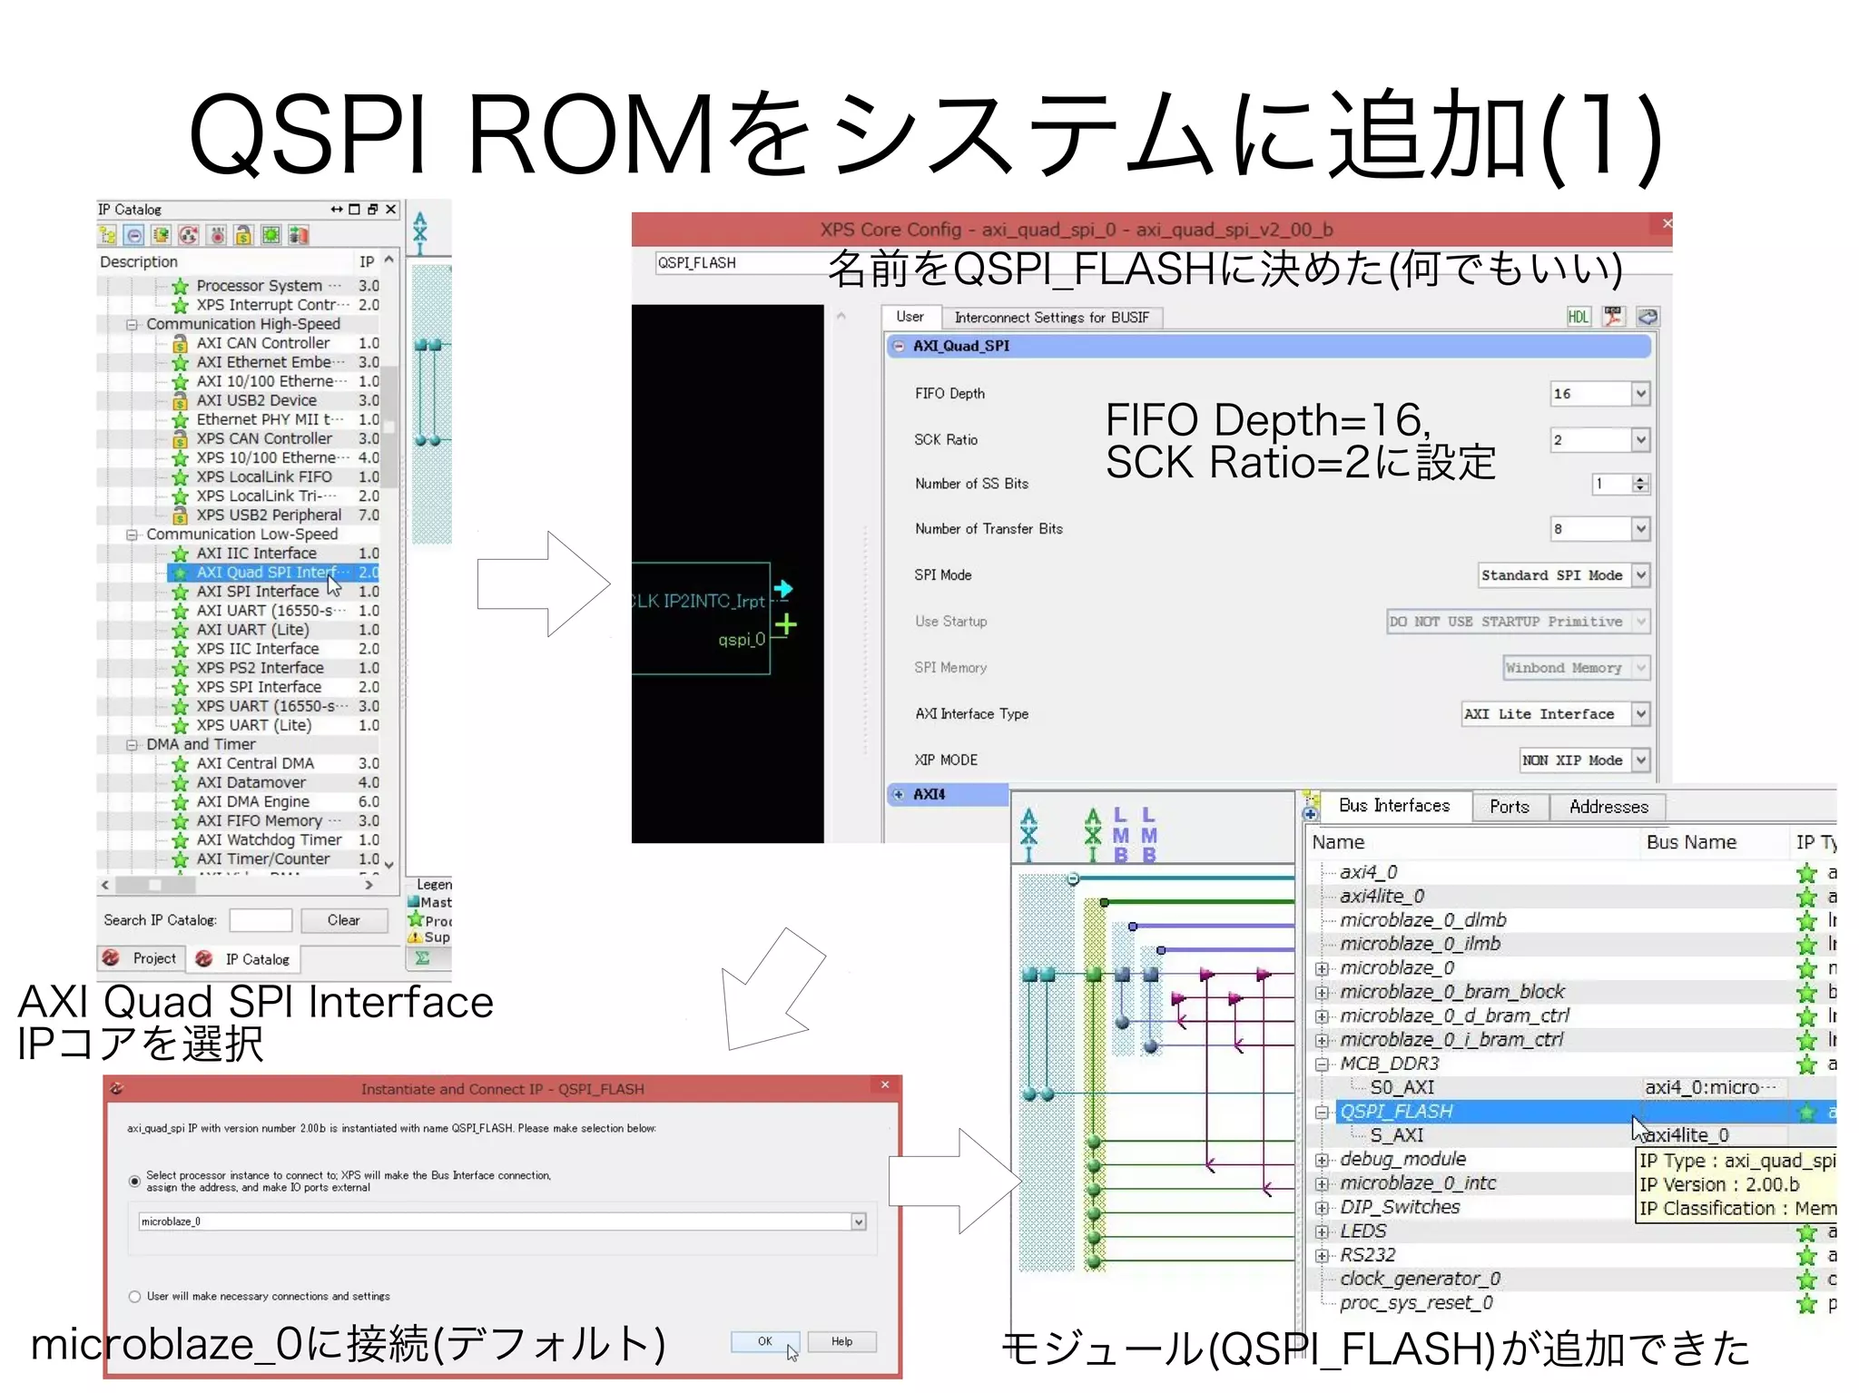Confirm with OK in Instantiate dialog

(765, 1341)
